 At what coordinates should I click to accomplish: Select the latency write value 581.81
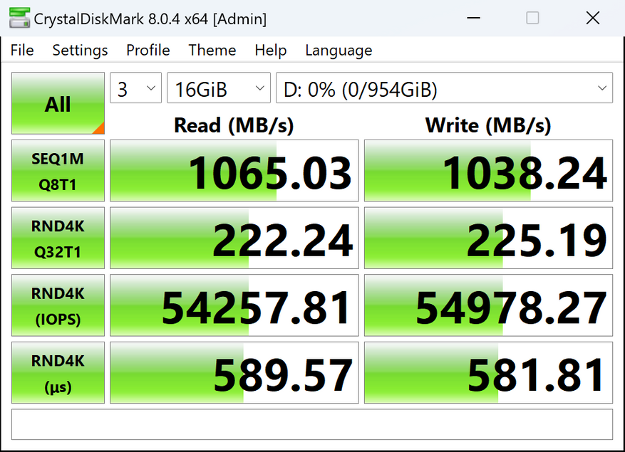point(488,372)
